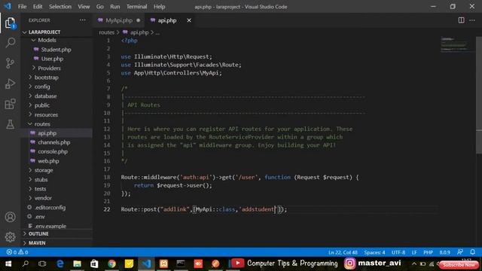482x271 pixels.
Task: Open the Selection menu
Action: tap(60, 7)
